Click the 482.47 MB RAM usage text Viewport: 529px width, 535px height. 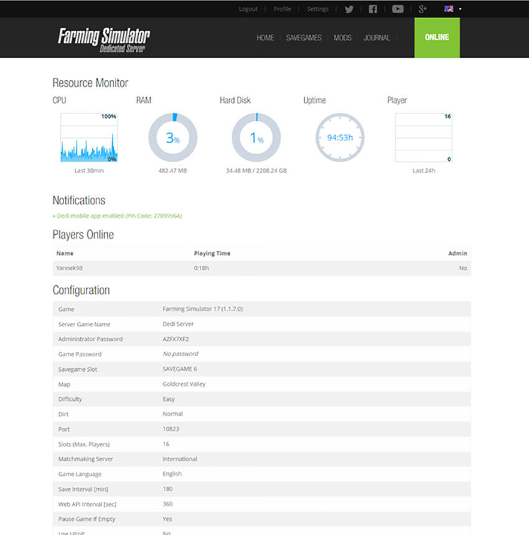tap(172, 171)
